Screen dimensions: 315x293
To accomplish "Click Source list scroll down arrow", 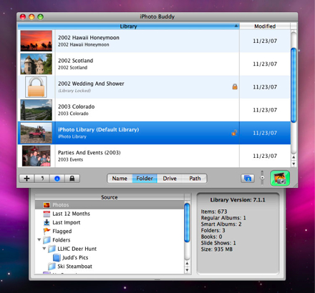I will [x=188, y=270].
